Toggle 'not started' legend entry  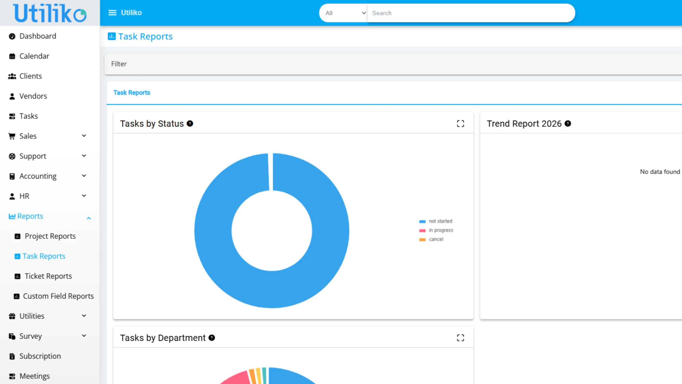(x=436, y=221)
